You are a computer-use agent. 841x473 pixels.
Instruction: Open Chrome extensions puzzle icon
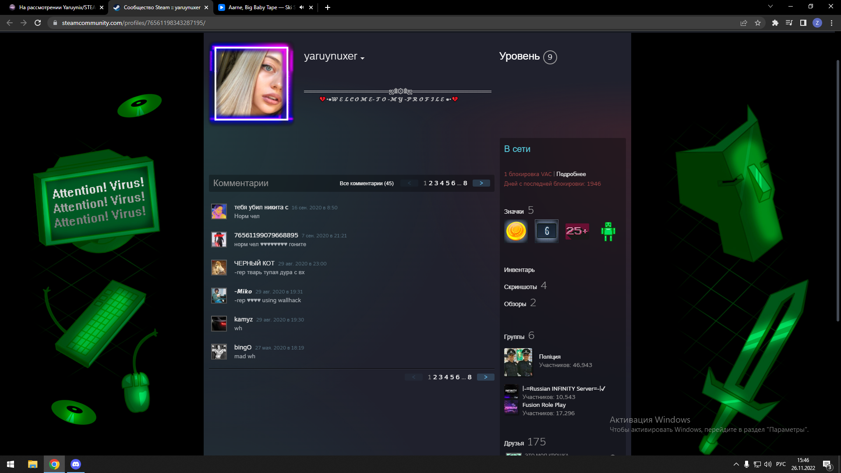click(x=775, y=23)
